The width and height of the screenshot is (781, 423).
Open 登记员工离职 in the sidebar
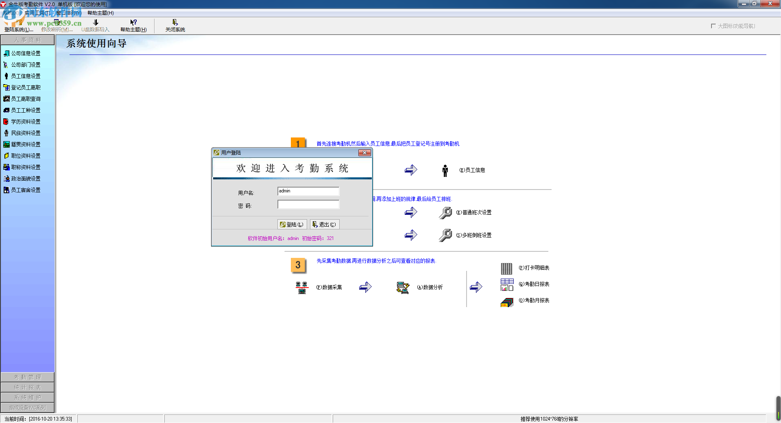tap(22, 87)
